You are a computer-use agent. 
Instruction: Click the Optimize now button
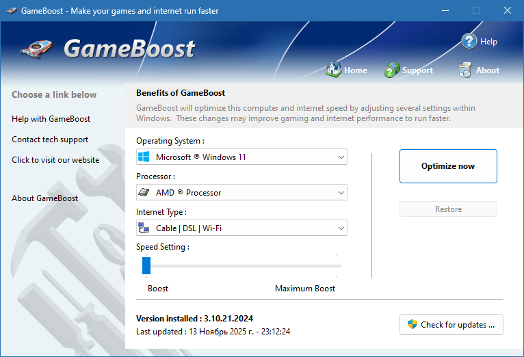tap(448, 166)
